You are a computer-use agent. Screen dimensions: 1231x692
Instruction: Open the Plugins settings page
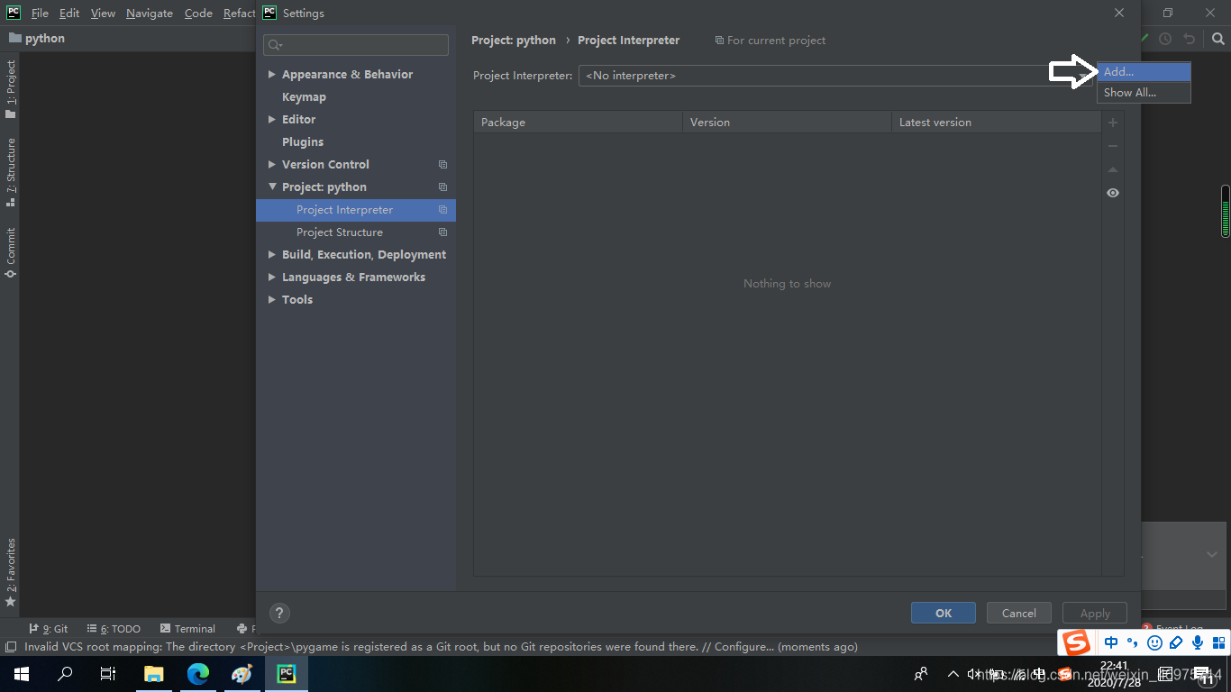(303, 141)
